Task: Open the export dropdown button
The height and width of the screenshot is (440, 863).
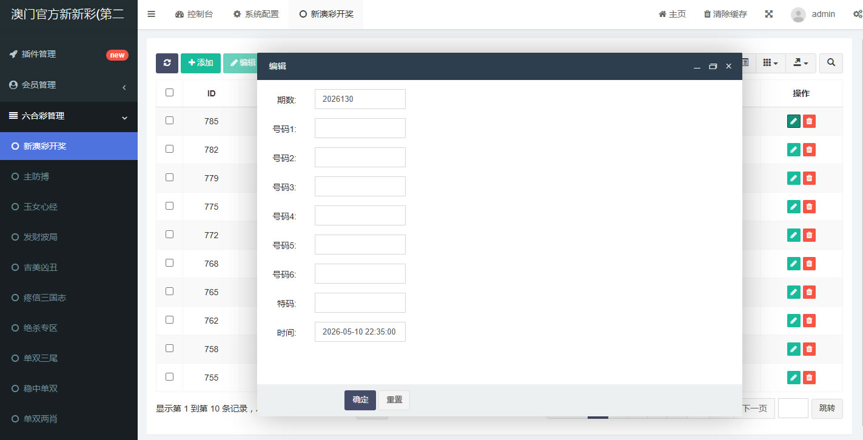Action: point(801,63)
